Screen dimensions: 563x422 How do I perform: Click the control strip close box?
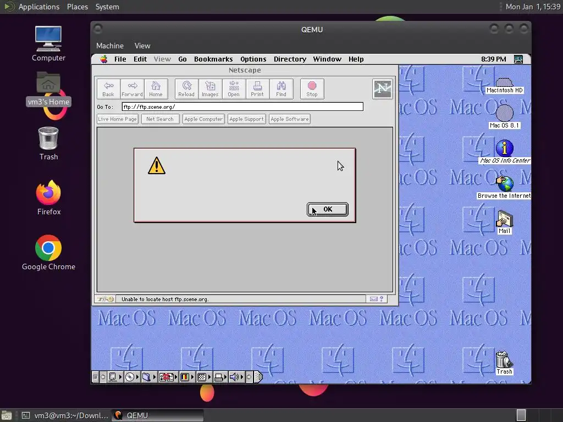click(95, 377)
